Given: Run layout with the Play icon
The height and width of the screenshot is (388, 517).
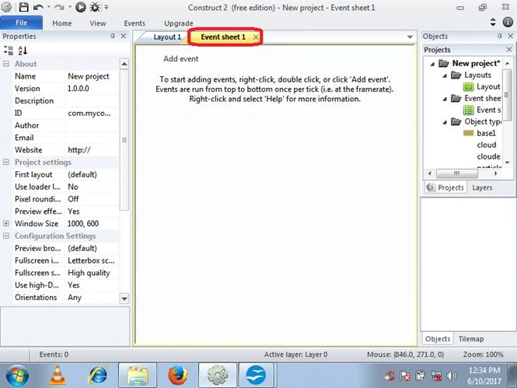Looking at the screenshot, I should 80,7.
